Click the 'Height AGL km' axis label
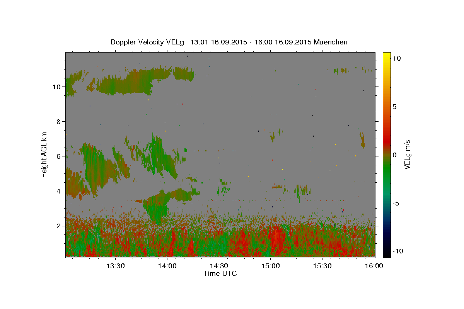This screenshot has height=309, width=464. click(x=44, y=154)
